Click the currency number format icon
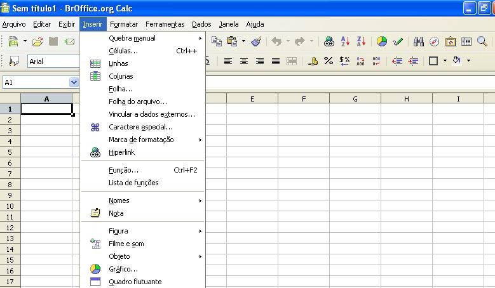495x288 pixels. click(x=344, y=62)
